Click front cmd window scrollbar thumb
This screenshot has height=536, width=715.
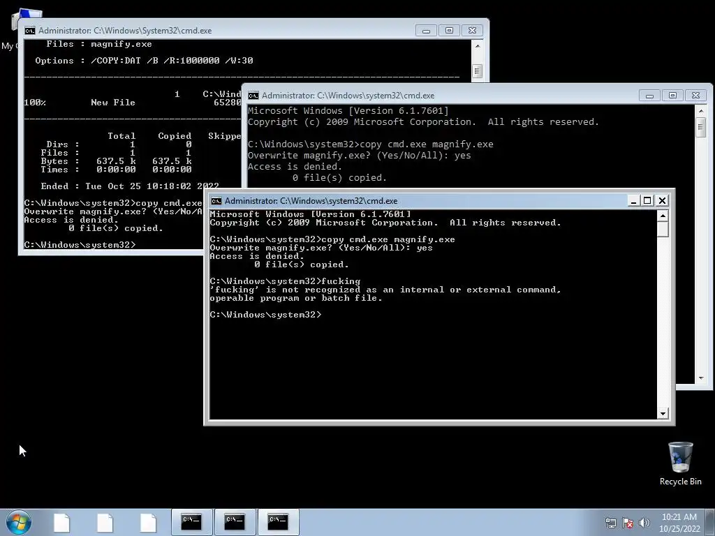click(663, 229)
